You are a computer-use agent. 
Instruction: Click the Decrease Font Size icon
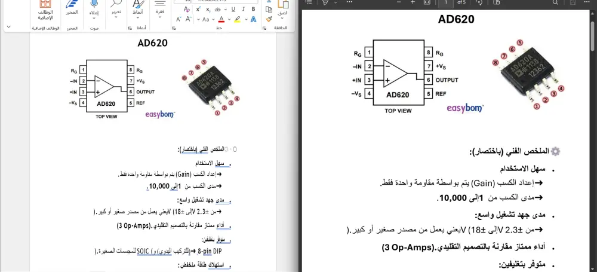179,20
